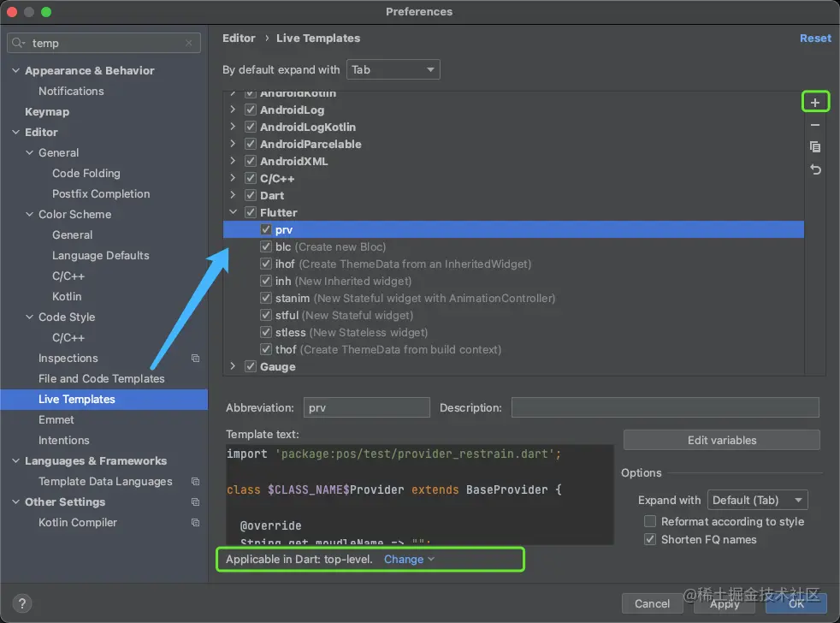This screenshot has height=623, width=840.
Task: Open the help question mark
Action: coord(22,603)
